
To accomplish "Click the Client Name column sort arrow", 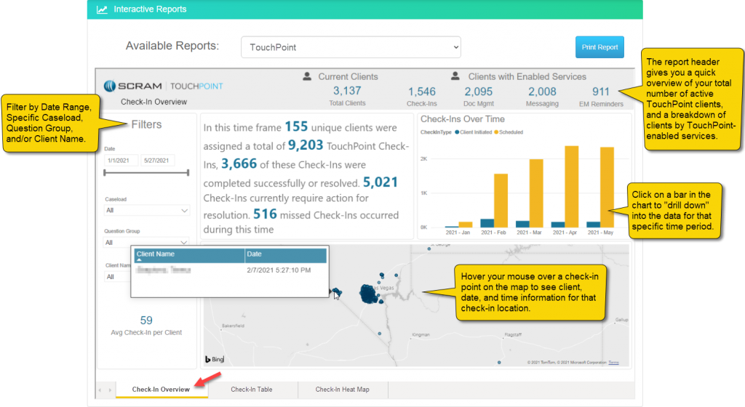I will tap(139, 259).
